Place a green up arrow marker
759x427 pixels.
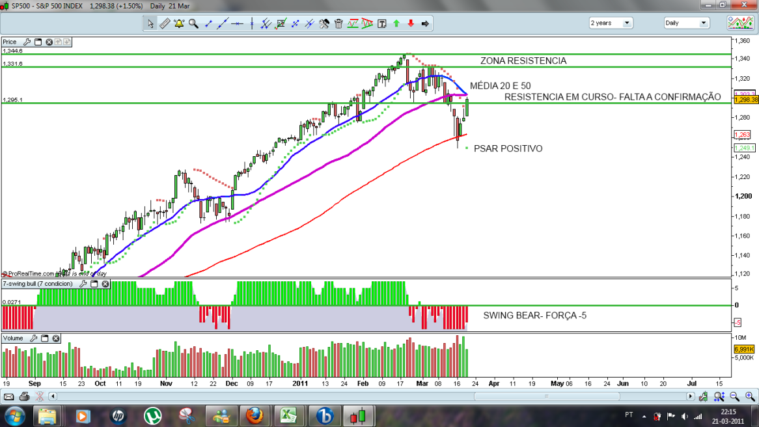tap(396, 23)
